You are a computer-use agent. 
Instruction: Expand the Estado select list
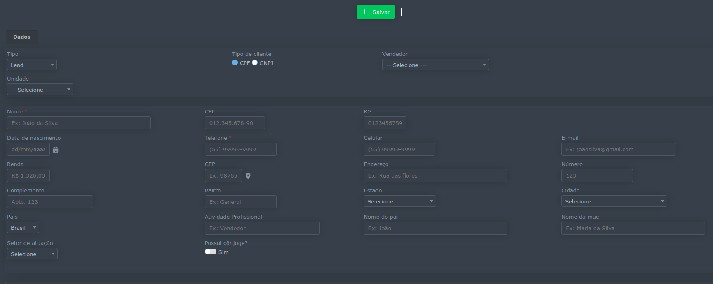tap(399, 201)
